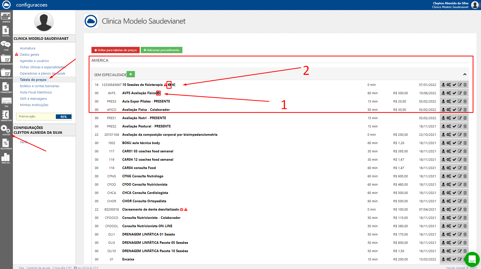Image resolution: width=481 pixels, height=269 pixels.
Task: Click the Adicionar procedimento button
Action: coord(161,50)
